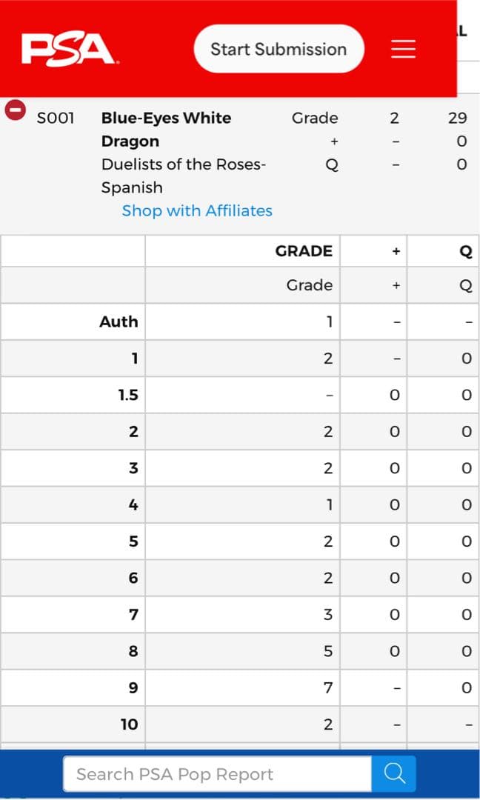The width and height of the screenshot is (480, 800).
Task: Open Shop with Affiliates link
Action: (x=197, y=210)
